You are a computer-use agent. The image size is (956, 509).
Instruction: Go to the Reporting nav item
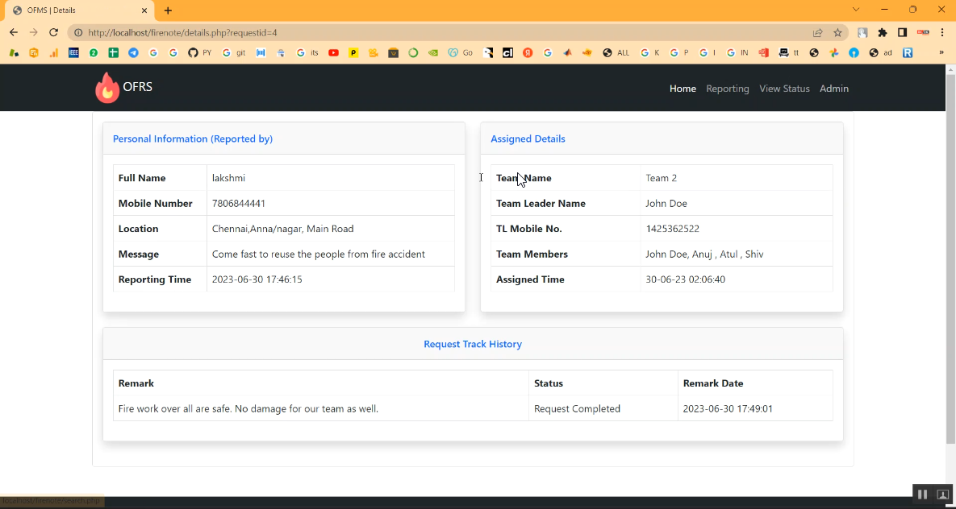click(727, 89)
